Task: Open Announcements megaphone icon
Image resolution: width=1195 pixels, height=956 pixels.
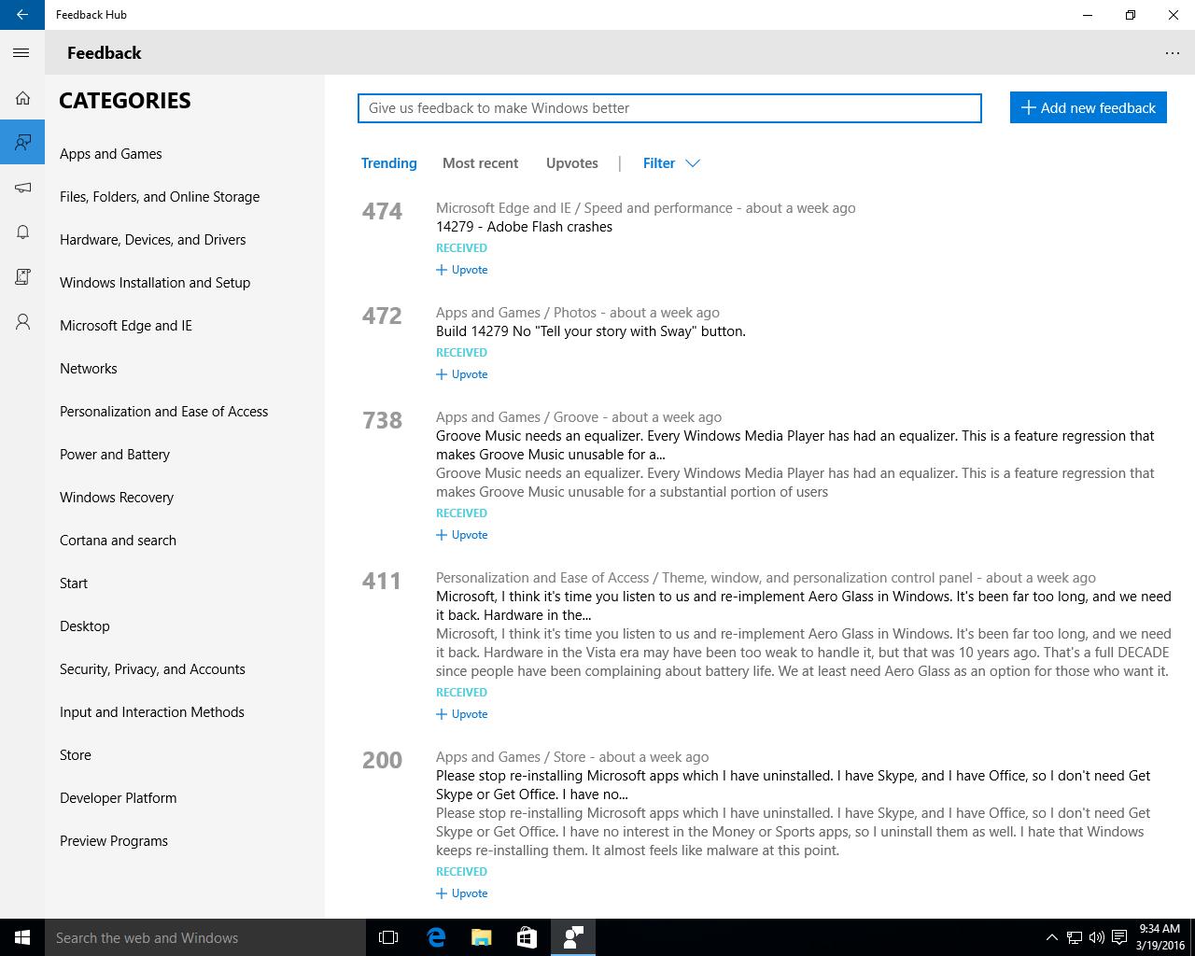Action: point(22,188)
